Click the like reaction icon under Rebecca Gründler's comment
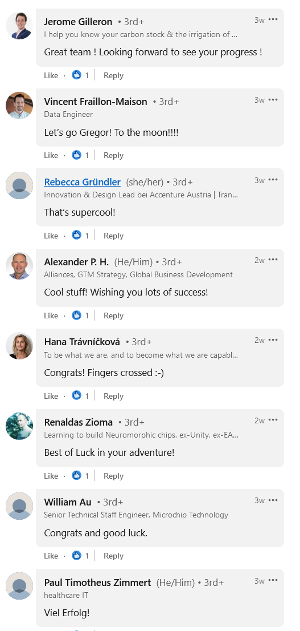Viewport: 300px width, 631px height. coord(76,235)
